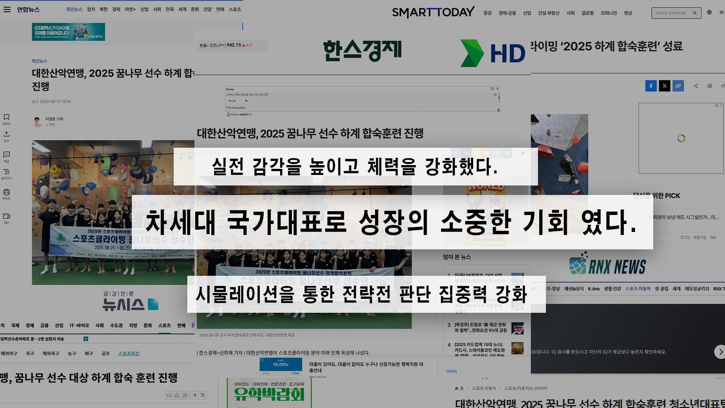725x408 pixels.
Task: Copy the article link via the chain icon
Action: [678, 86]
